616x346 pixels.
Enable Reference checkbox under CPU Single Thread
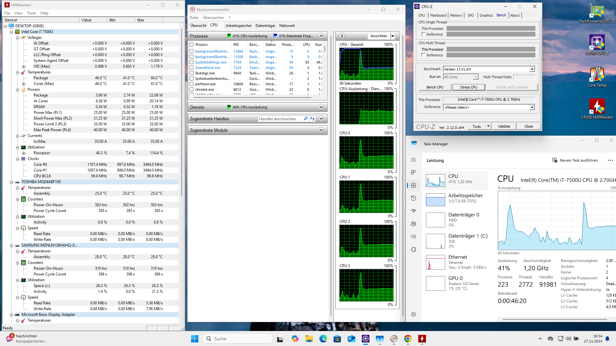[x=423, y=34]
